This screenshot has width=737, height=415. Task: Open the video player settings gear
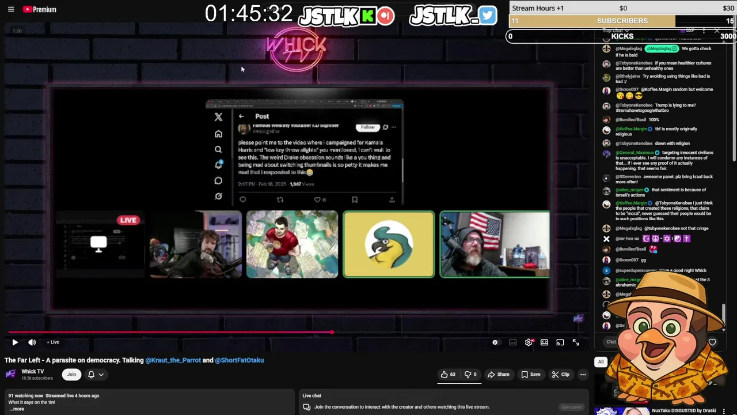pyautogui.click(x=529, y=342)
